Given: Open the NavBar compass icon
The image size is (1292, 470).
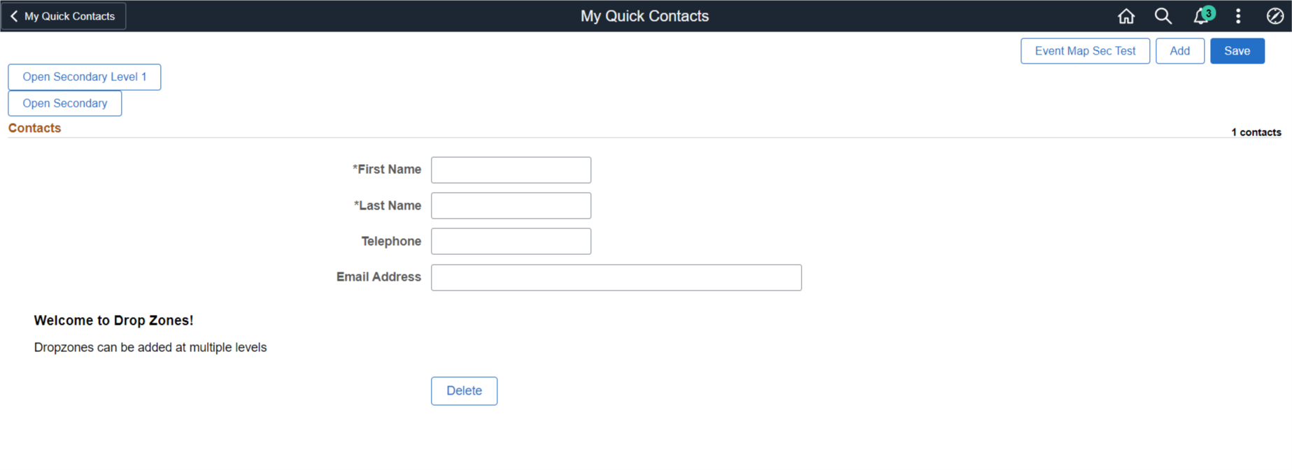Looking at the screenshot, I should [1275, 16].
